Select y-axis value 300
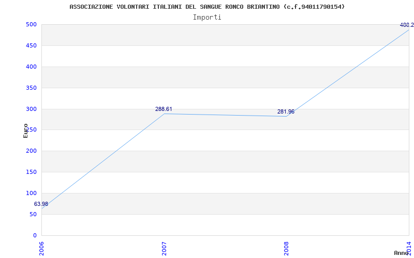 tap(31, 109)
